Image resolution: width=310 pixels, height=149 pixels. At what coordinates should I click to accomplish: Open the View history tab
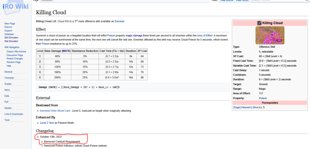[x=242, y=1]
